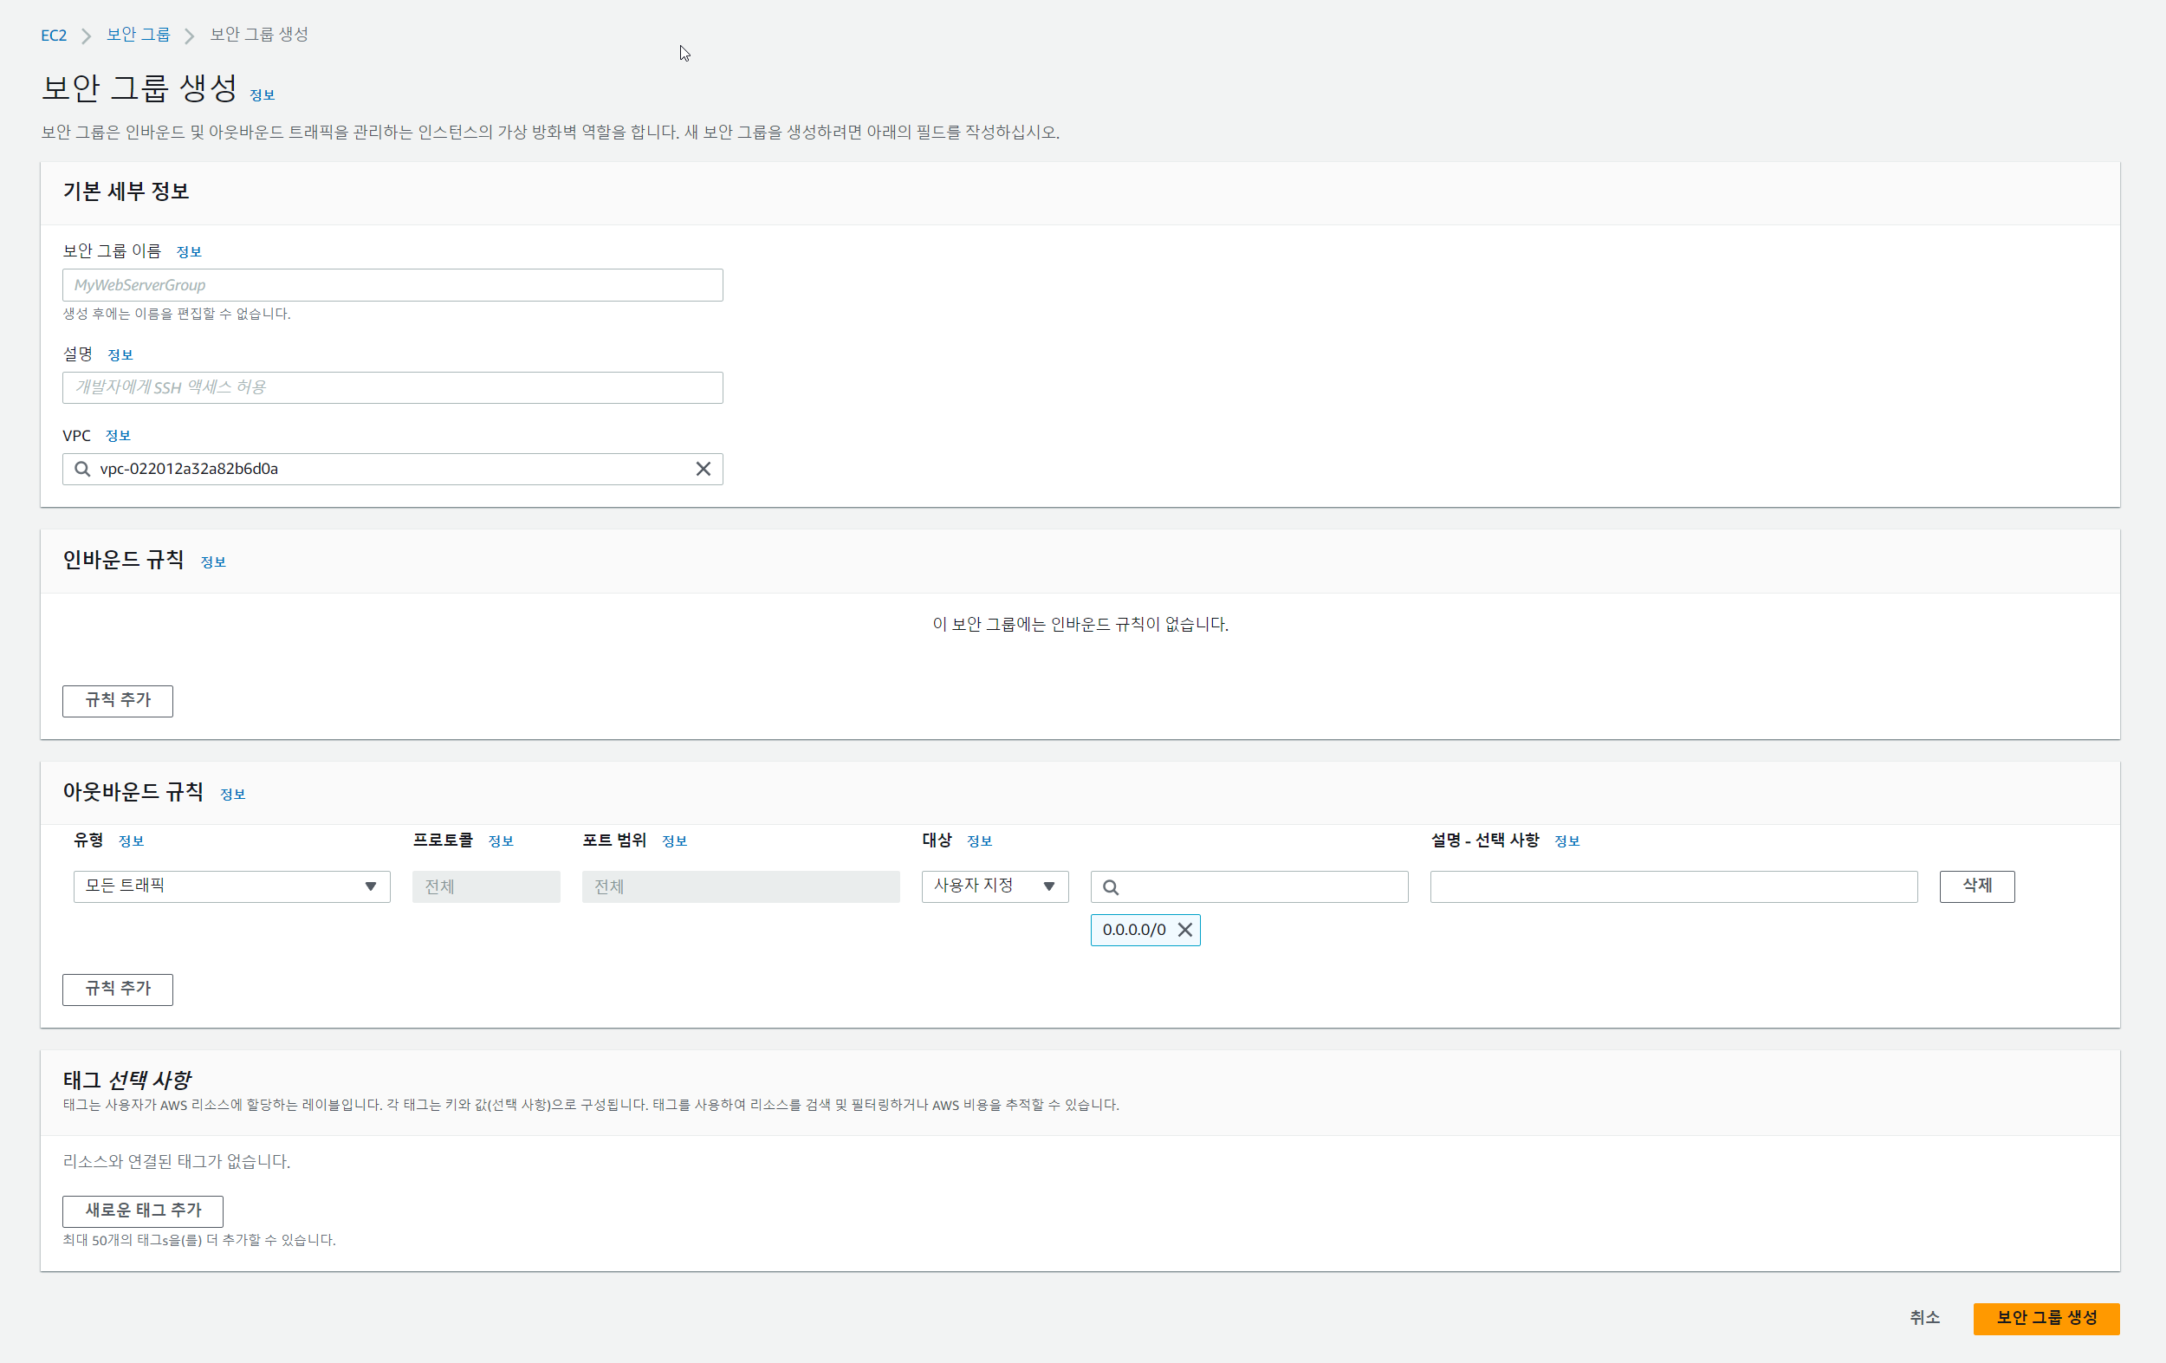Focus the outbound rule description field
This screenshot has width=2166, height=1363.
click(1674, 887)
